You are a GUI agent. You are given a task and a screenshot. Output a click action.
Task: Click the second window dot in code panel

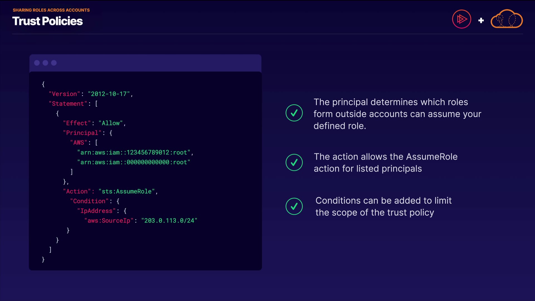tap(45, 63)
